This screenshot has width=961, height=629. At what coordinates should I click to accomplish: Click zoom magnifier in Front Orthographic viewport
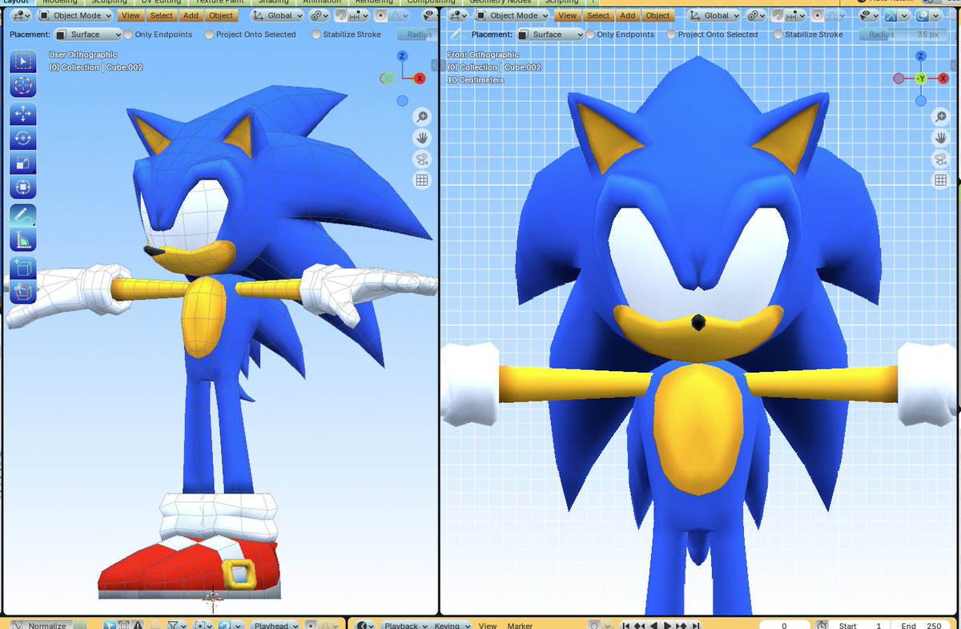(942, 118)
